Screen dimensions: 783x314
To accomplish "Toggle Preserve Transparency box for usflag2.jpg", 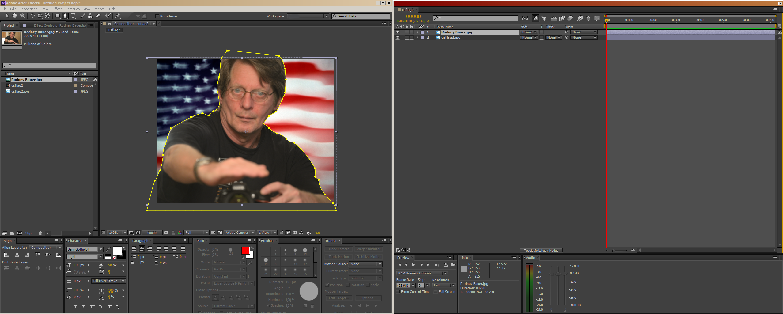I will click(542, 37).
